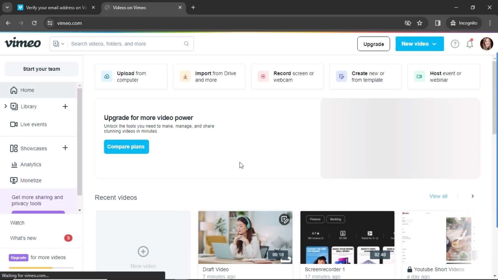Toggle the notification bell icon

[470, 44]
